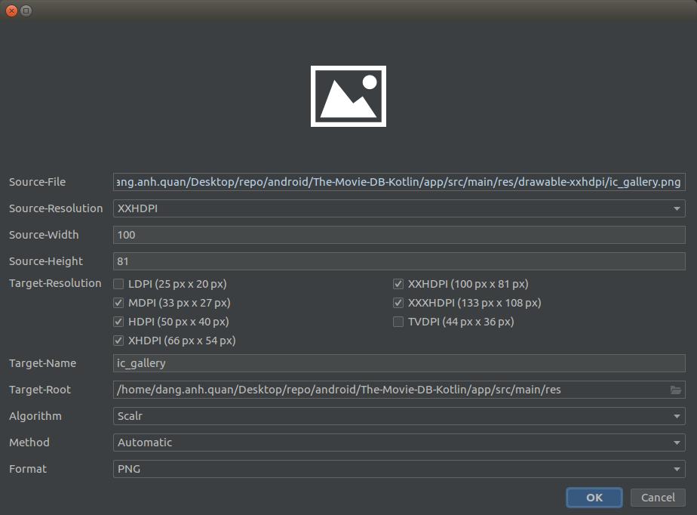This screenshot has height=515, width=697.
Task: Open folder browser icon in Target-Root field
Action: (x=676, y=390)
